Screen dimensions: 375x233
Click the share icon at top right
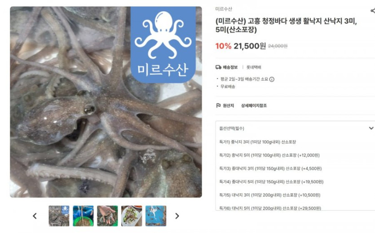373,11
